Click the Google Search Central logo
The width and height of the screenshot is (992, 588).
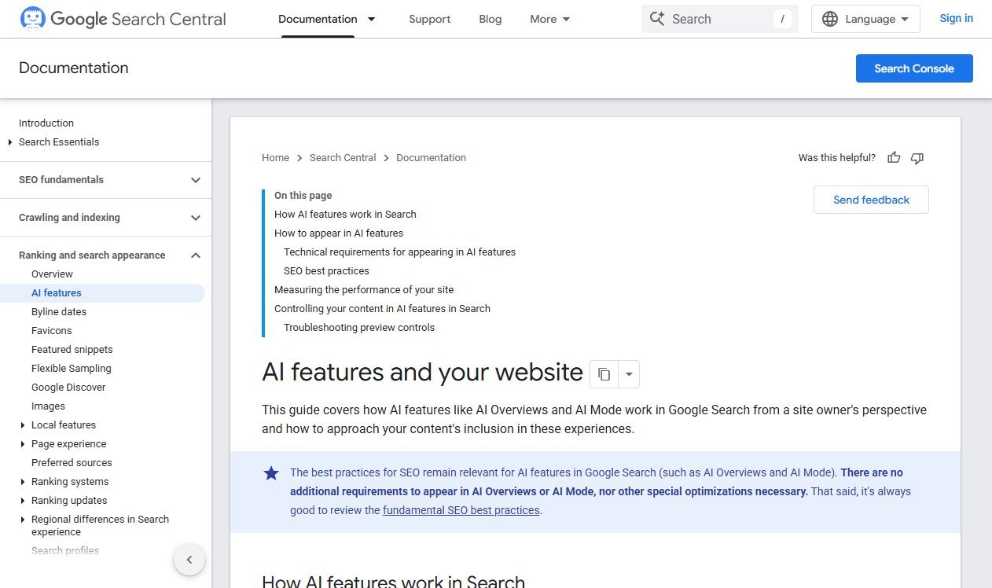(x=123, y=19)
